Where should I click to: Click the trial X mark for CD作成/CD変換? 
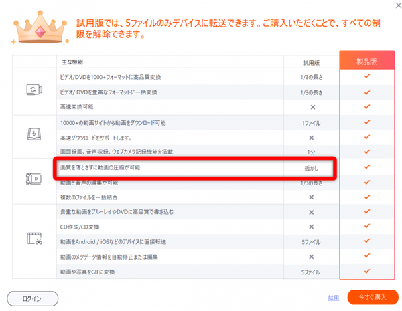coord(312,227)
